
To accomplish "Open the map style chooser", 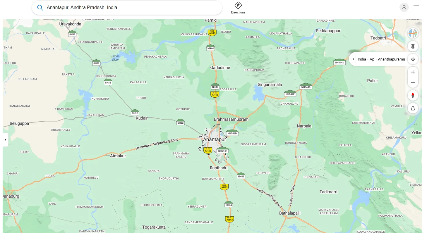I will click(x=413, y=33).
